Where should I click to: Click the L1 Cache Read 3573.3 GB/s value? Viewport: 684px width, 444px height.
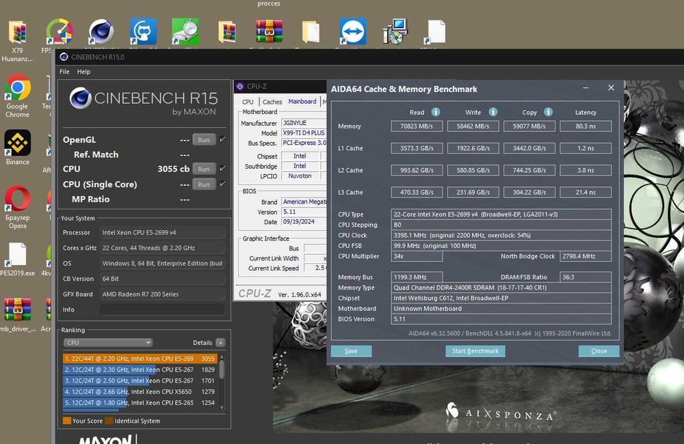tap(417, 148)
